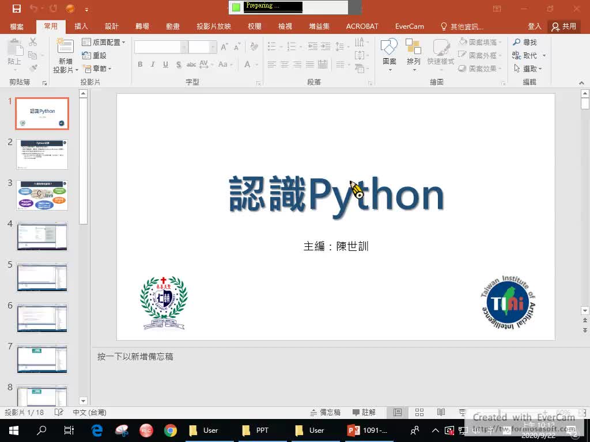Switch to the 投影片放映 ribbon tab

click(x=213, y=26)
